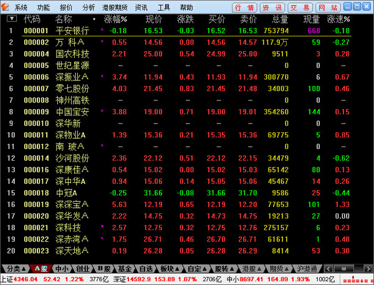Screen dimensions: 374x285
Task: Switch to the 中小 tab
Action: click(62, 269)
